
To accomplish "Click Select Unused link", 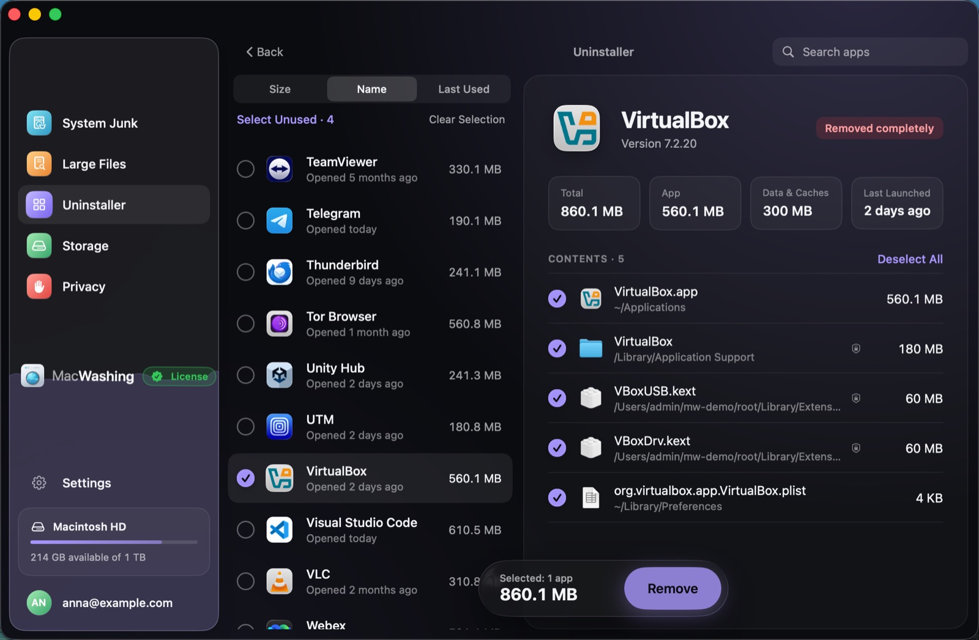I will pyautogui.click(x=285, y=120).
